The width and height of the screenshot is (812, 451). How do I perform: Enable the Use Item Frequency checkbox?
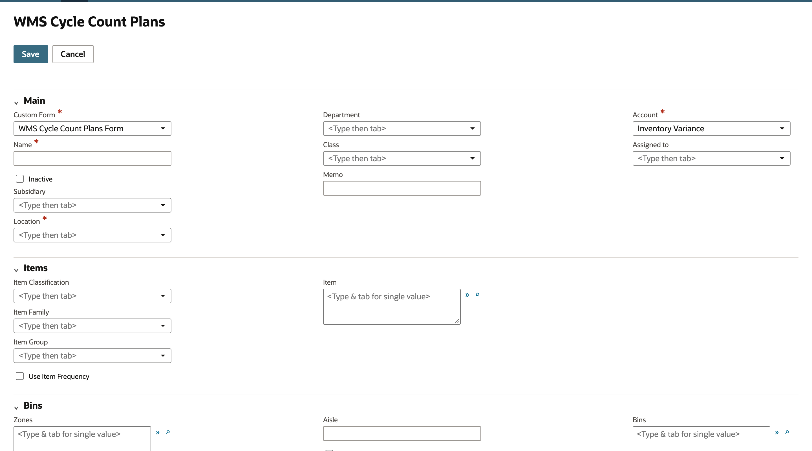(20, 376)
